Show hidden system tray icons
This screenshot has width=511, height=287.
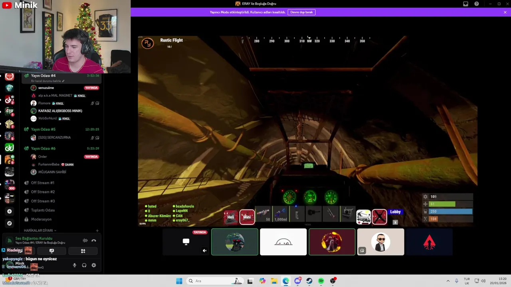[448, 281]
